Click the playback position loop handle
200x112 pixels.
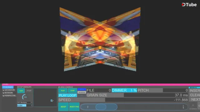(x=101, y=107)
